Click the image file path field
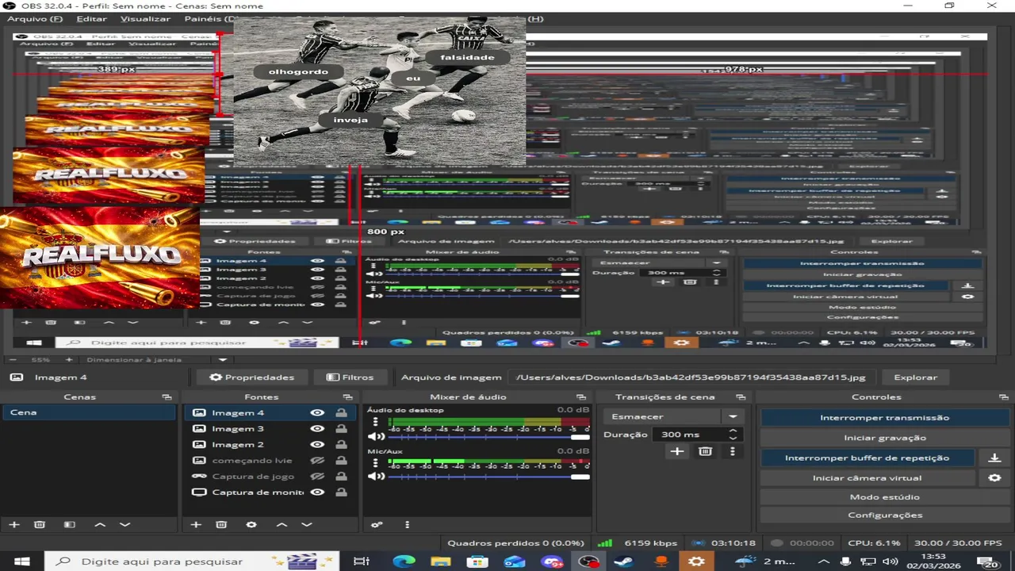This screenshot has width=1015, height=571. point(691,377)
